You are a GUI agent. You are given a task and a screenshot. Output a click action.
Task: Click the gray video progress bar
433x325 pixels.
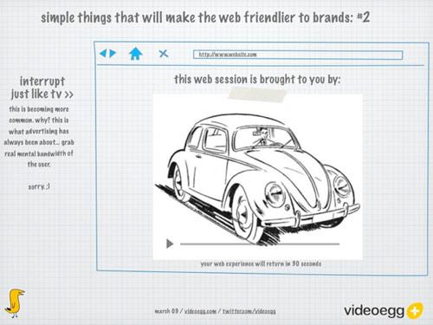[x=260, y=244]
